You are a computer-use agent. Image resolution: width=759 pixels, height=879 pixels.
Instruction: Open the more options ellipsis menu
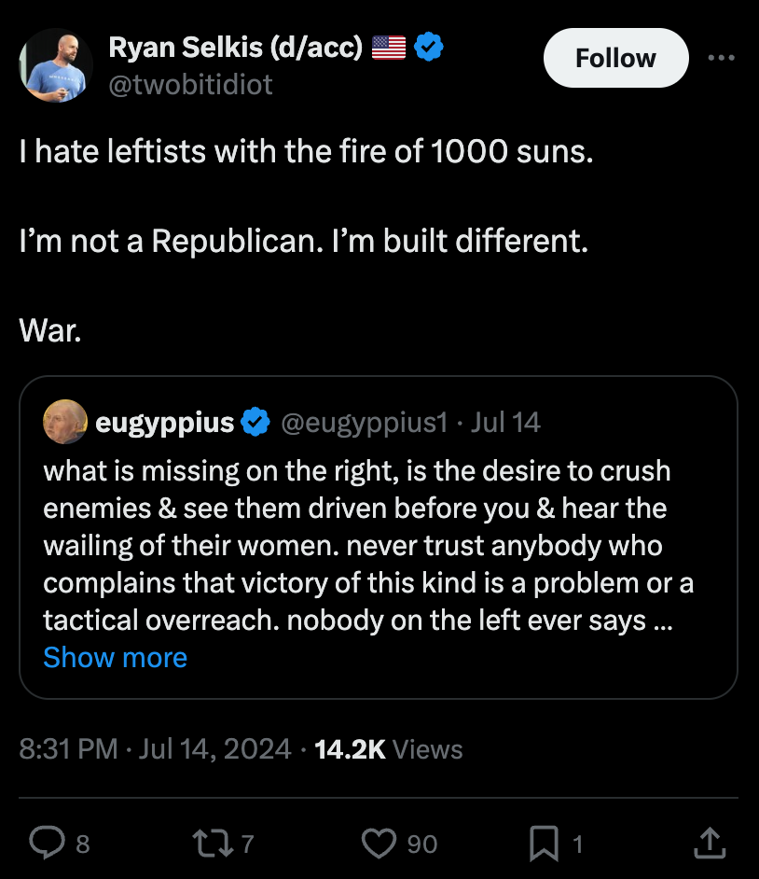point(723,57)
